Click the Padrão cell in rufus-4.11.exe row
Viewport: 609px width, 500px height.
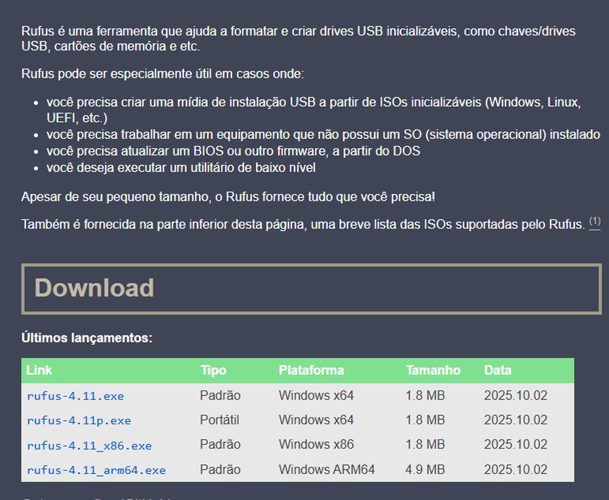pos(220,396)
